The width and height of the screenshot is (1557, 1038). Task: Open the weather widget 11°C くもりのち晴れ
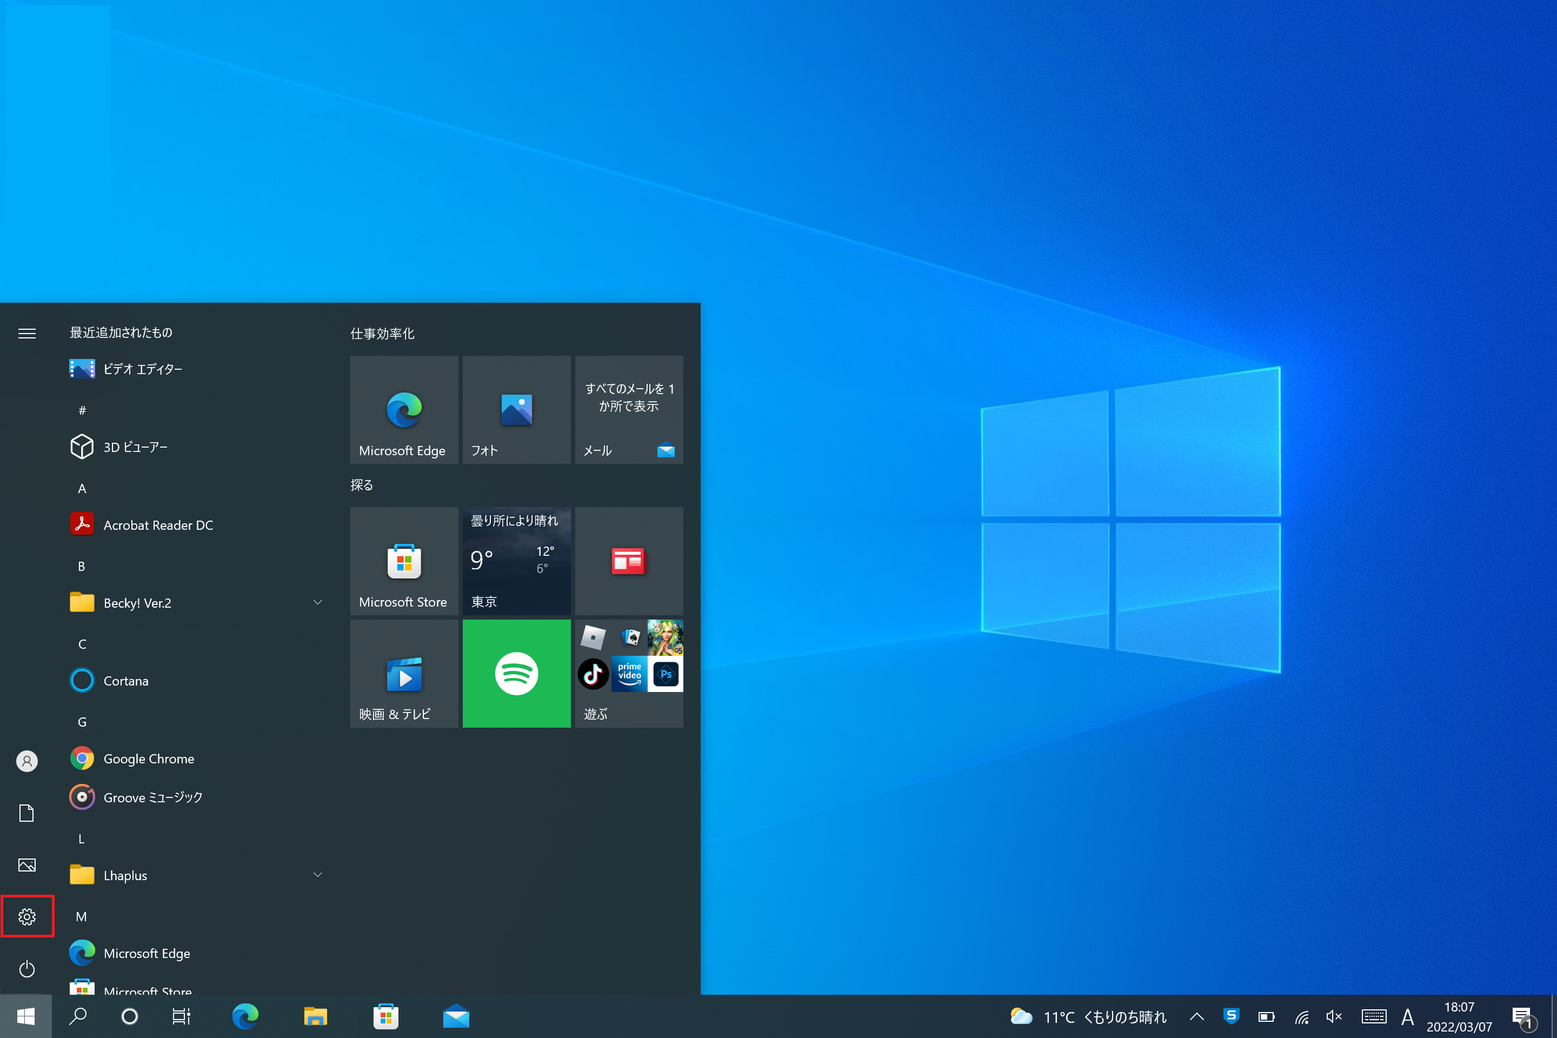(1088, 1017)
